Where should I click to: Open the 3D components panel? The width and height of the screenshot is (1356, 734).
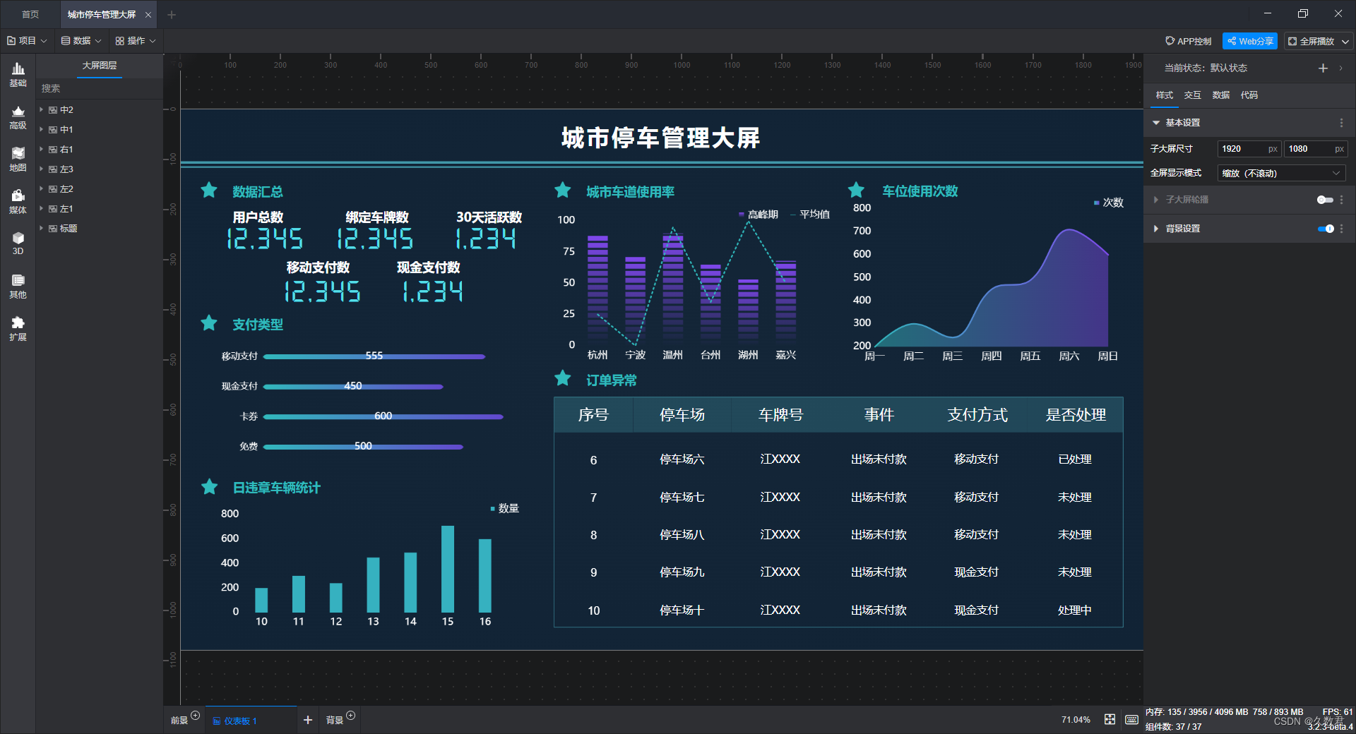point(18,243)
